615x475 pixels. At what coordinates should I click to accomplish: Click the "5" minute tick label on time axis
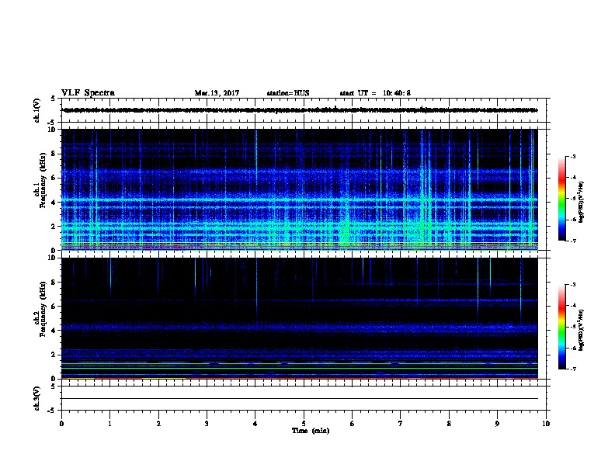[x=304, y=423]
